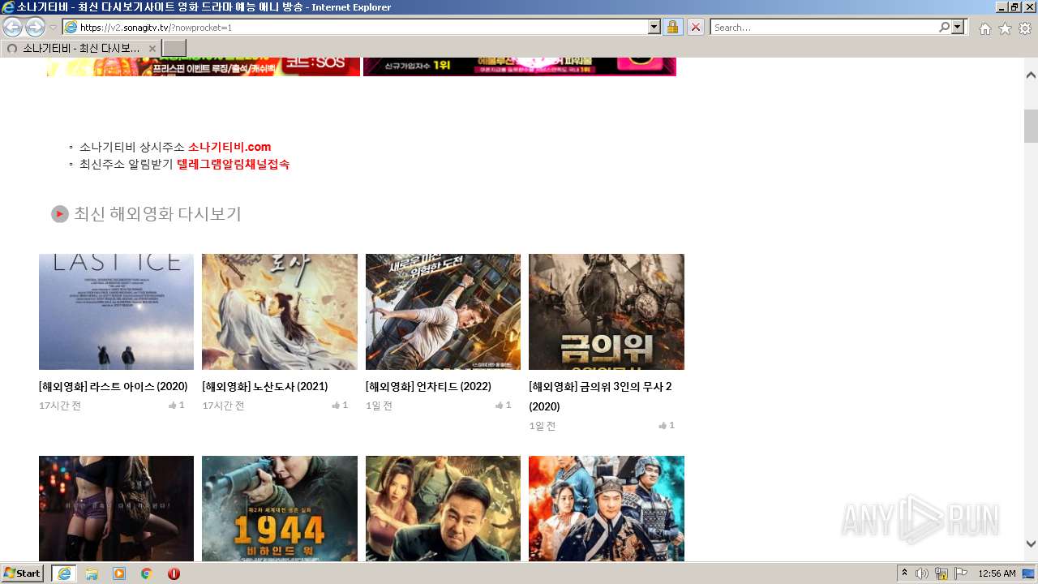Open the search provider dropdown
The width and height of the screenshot is (1038, 584).
pos(959,28)
